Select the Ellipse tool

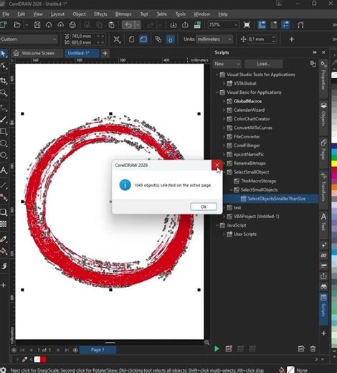[x=4, y=143]
